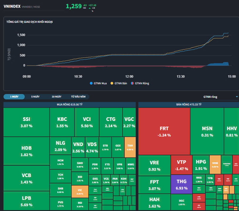Image resolution: width=239 pixels, height=211 pixels.
Task: Click the DGC tile
Action: click(x=182, y=202)
